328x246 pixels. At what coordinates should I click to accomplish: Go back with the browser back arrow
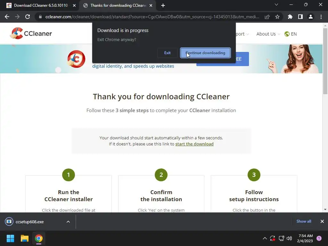pyautogui.click(x=7, y=17)
